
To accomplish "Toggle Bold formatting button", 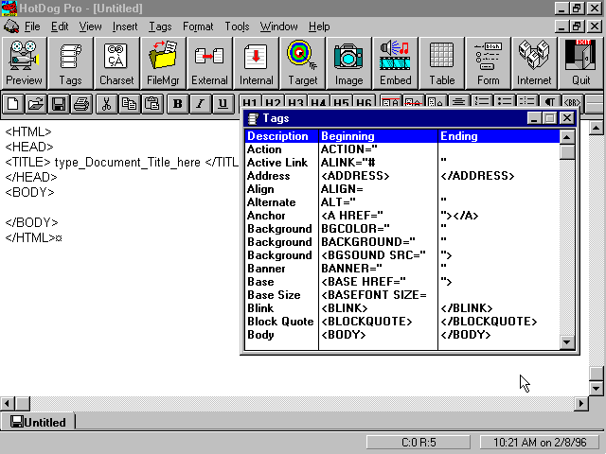I will coord(177,104).
